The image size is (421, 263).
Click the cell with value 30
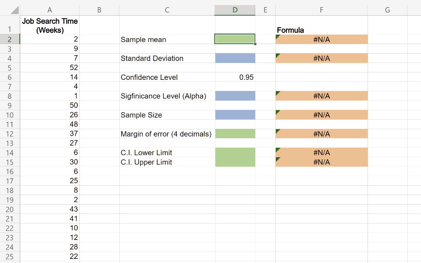click(50, 162)
